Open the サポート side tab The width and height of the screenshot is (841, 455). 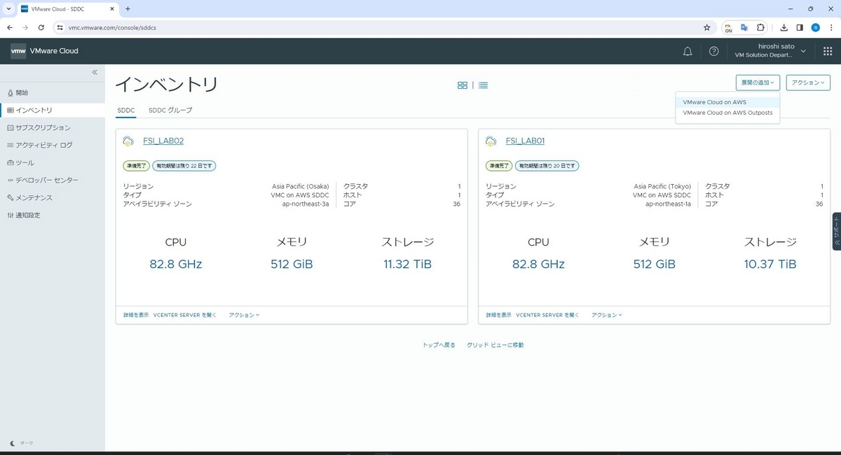point(836,230)
